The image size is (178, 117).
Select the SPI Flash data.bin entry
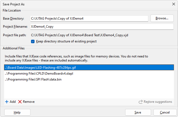pos(36,79)
